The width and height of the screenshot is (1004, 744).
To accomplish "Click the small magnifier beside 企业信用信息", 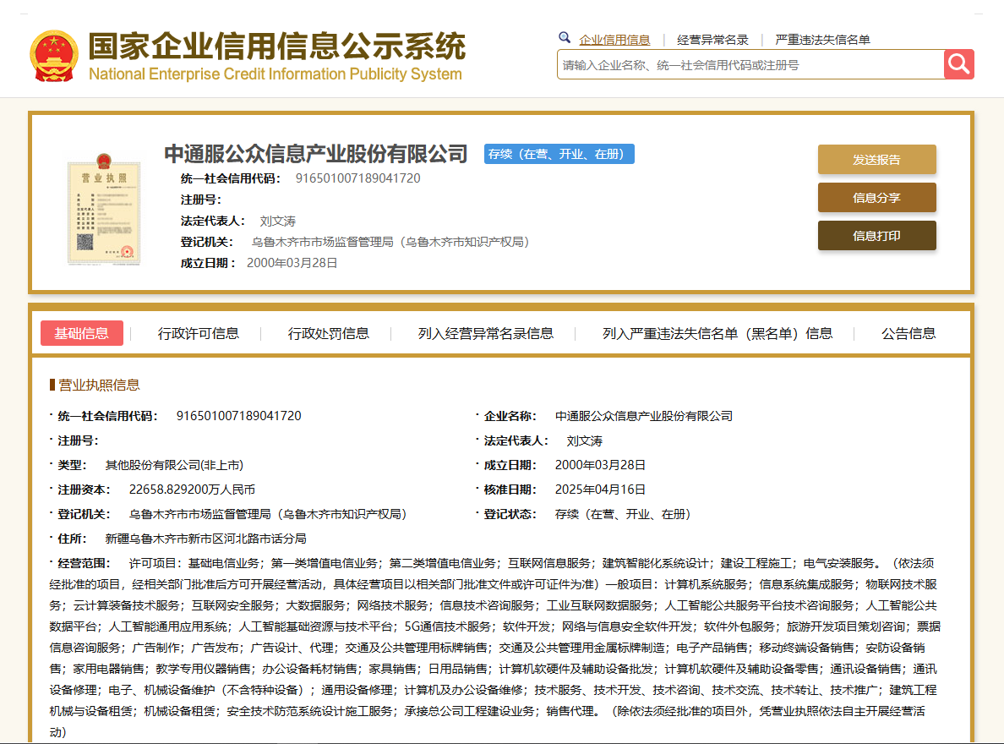I will tap(565, 38).
